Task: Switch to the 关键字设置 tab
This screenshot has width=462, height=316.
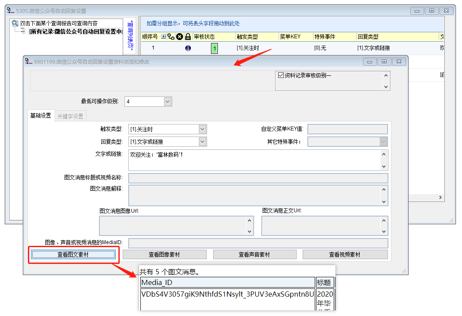Action: [70, 116]
